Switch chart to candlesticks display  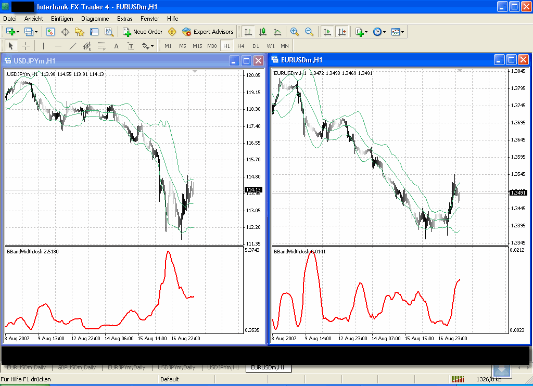[x=263, y=32]
